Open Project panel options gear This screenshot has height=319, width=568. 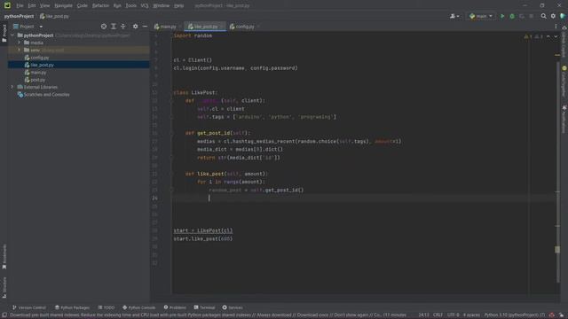[135, 27]
